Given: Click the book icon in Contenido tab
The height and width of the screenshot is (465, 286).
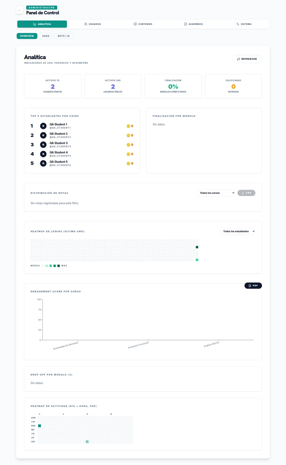Looking at the screenshot, I should (135, 24).
